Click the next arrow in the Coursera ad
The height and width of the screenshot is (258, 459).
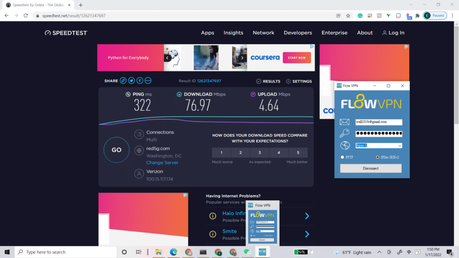pyautogui.click(x=242, y=58)
